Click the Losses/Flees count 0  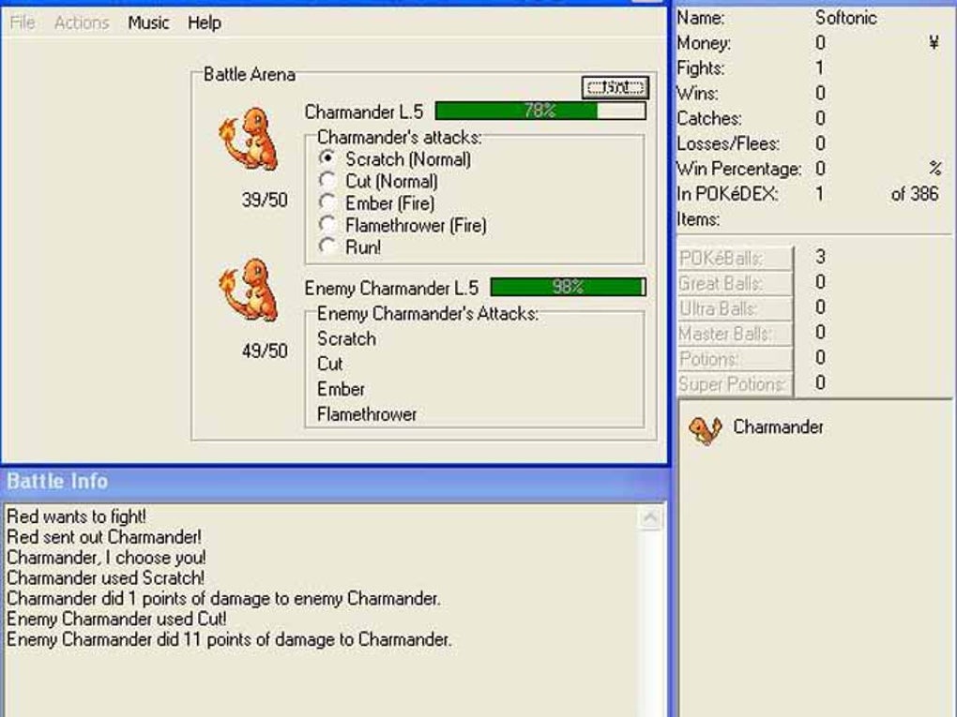[820, 143]
